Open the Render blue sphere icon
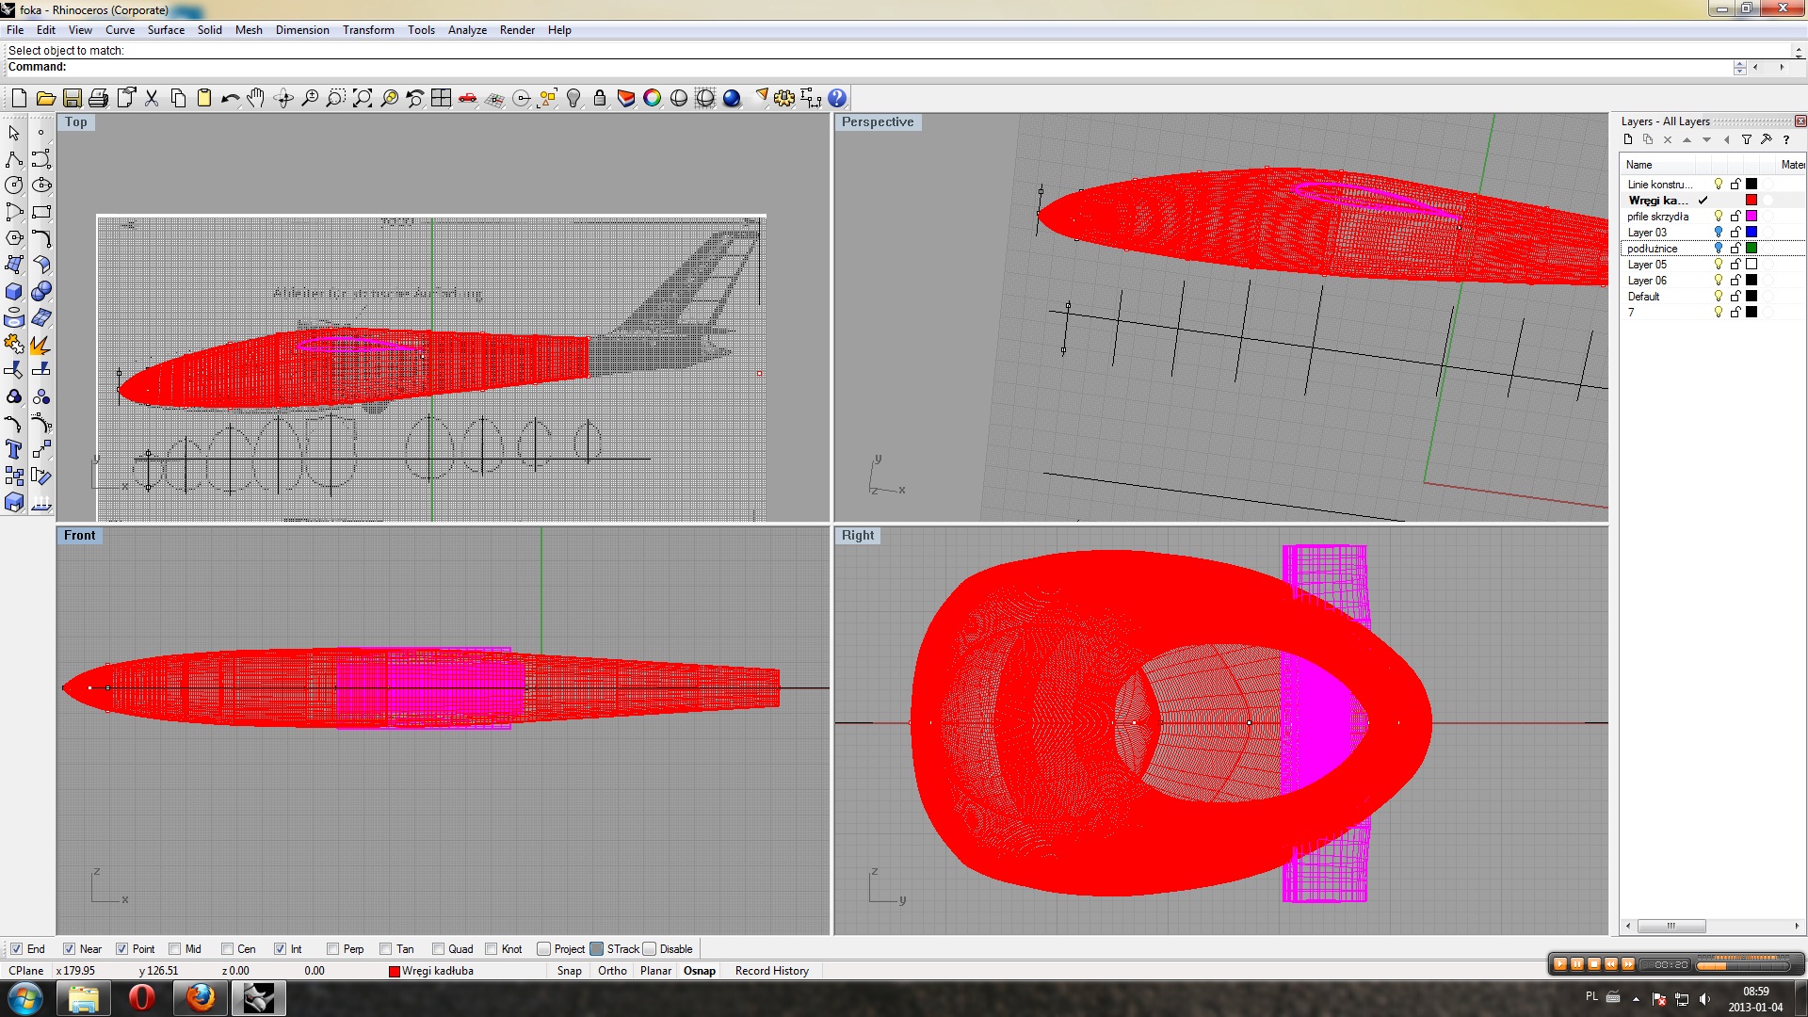The height and width of the screenshot is (1017, 1808). (732, 98)
